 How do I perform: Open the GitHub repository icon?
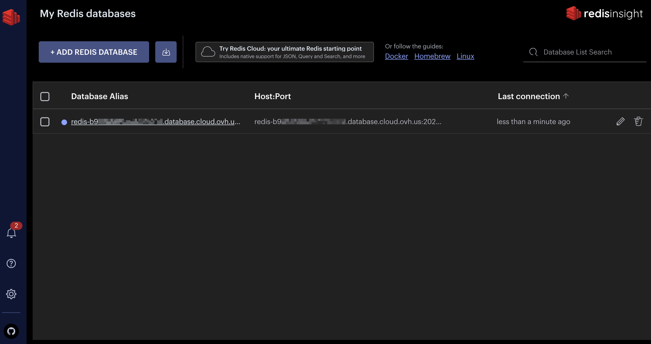pos(11,331)
